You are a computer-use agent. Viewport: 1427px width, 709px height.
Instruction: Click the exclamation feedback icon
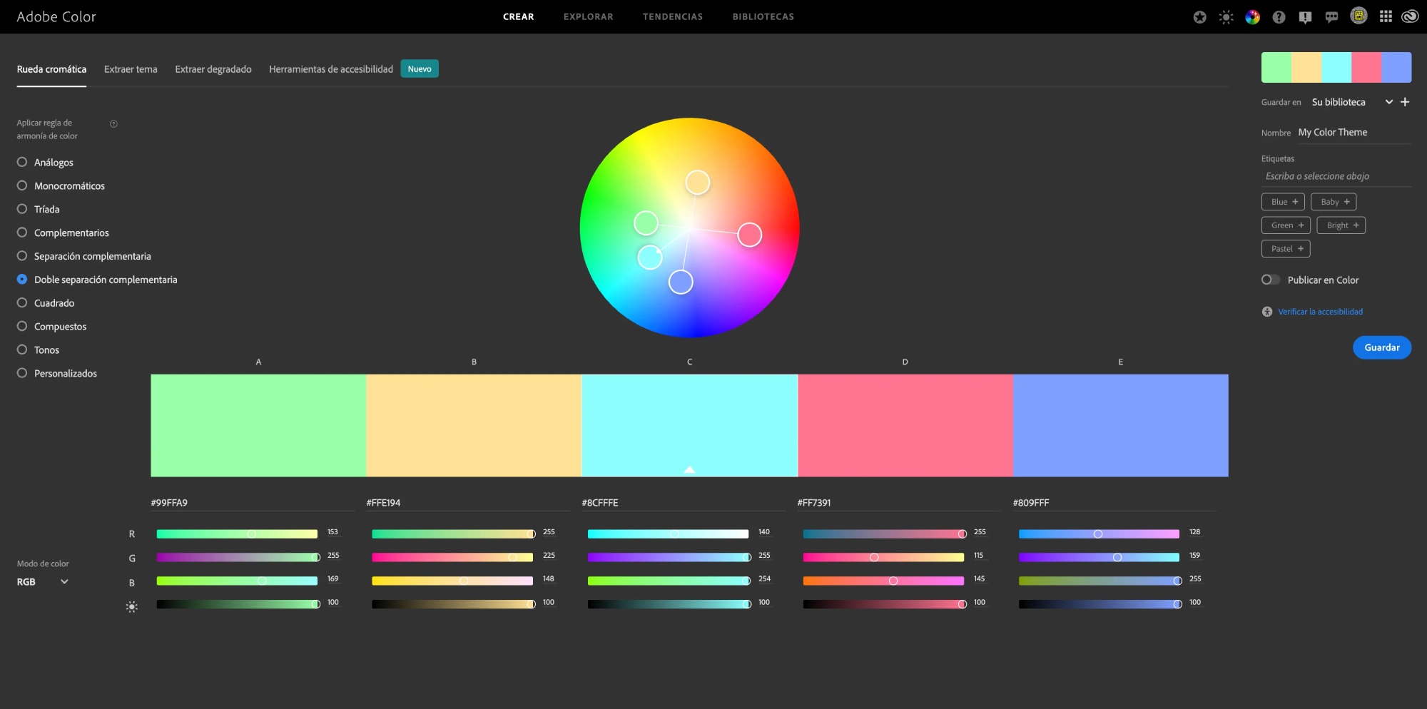pos(1305,17)
